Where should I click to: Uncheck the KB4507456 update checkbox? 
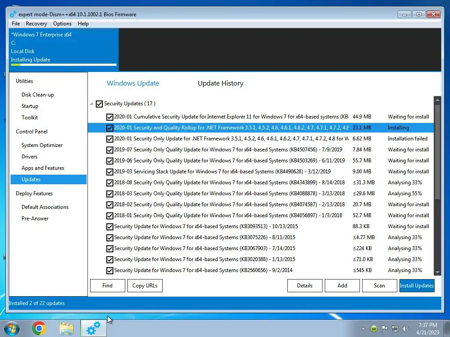[109, 150]
